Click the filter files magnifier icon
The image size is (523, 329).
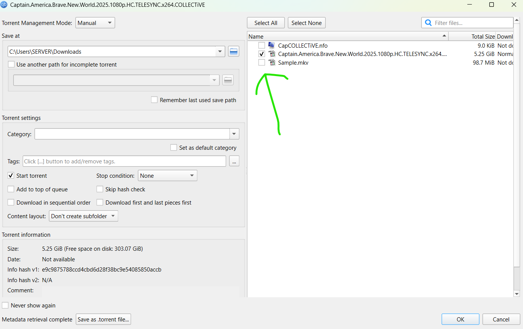(x=428, y=23)
